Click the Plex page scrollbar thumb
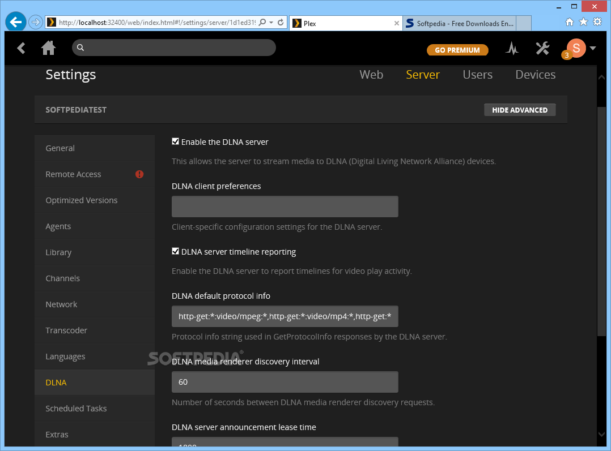611x451 pixels. tap(602, 222)
